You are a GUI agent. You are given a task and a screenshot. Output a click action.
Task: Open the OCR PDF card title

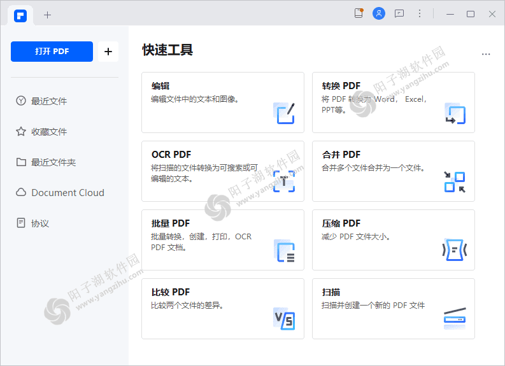171,155
